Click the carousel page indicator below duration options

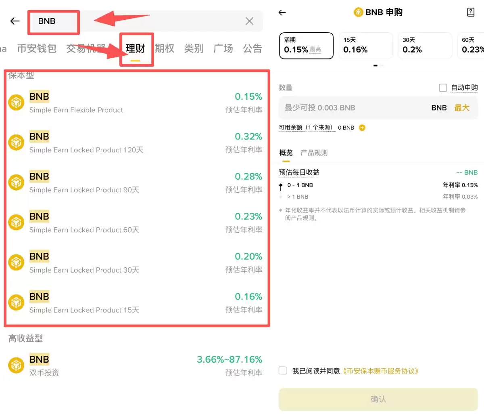(x=378, y=65)
